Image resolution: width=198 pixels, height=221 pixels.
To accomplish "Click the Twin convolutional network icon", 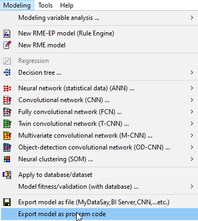I will point(7,124).
